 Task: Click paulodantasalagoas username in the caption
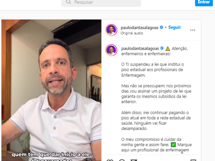[140, 48]
